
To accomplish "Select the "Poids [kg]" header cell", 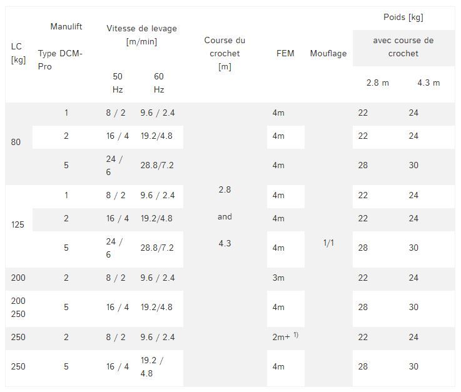I will coord(403,17).
